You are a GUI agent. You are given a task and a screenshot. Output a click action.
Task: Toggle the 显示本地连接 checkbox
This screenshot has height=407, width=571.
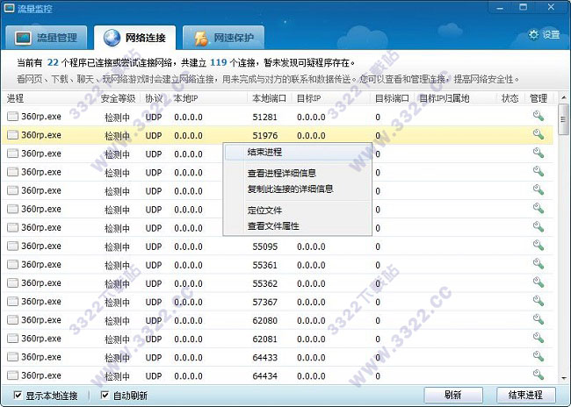(x=18, y=395)
